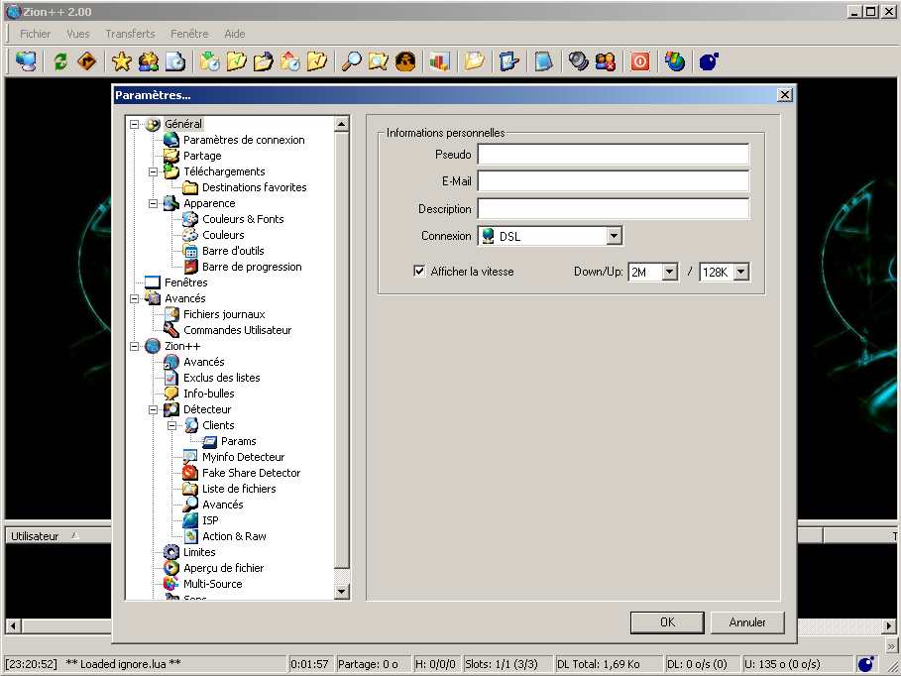Click the green reconnect arrows toolbar icon

[60, 61]
